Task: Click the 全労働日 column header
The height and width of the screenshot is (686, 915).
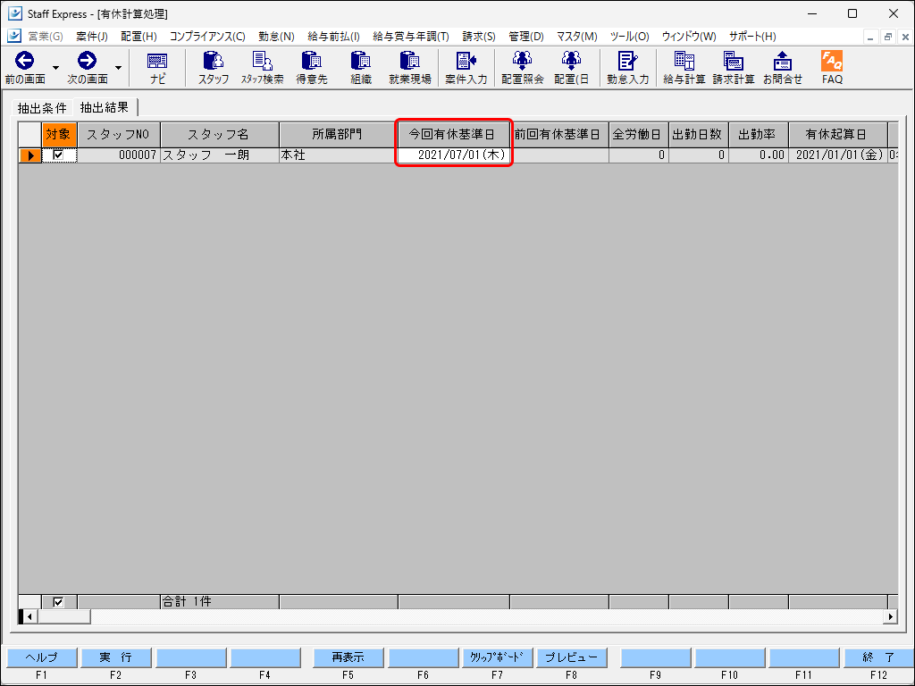Action: tap(639, 135)
